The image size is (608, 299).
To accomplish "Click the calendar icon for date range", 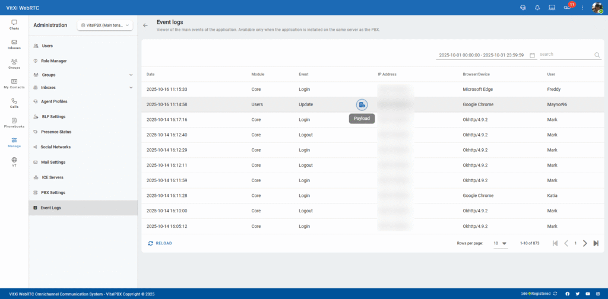I will coord(532,55).
